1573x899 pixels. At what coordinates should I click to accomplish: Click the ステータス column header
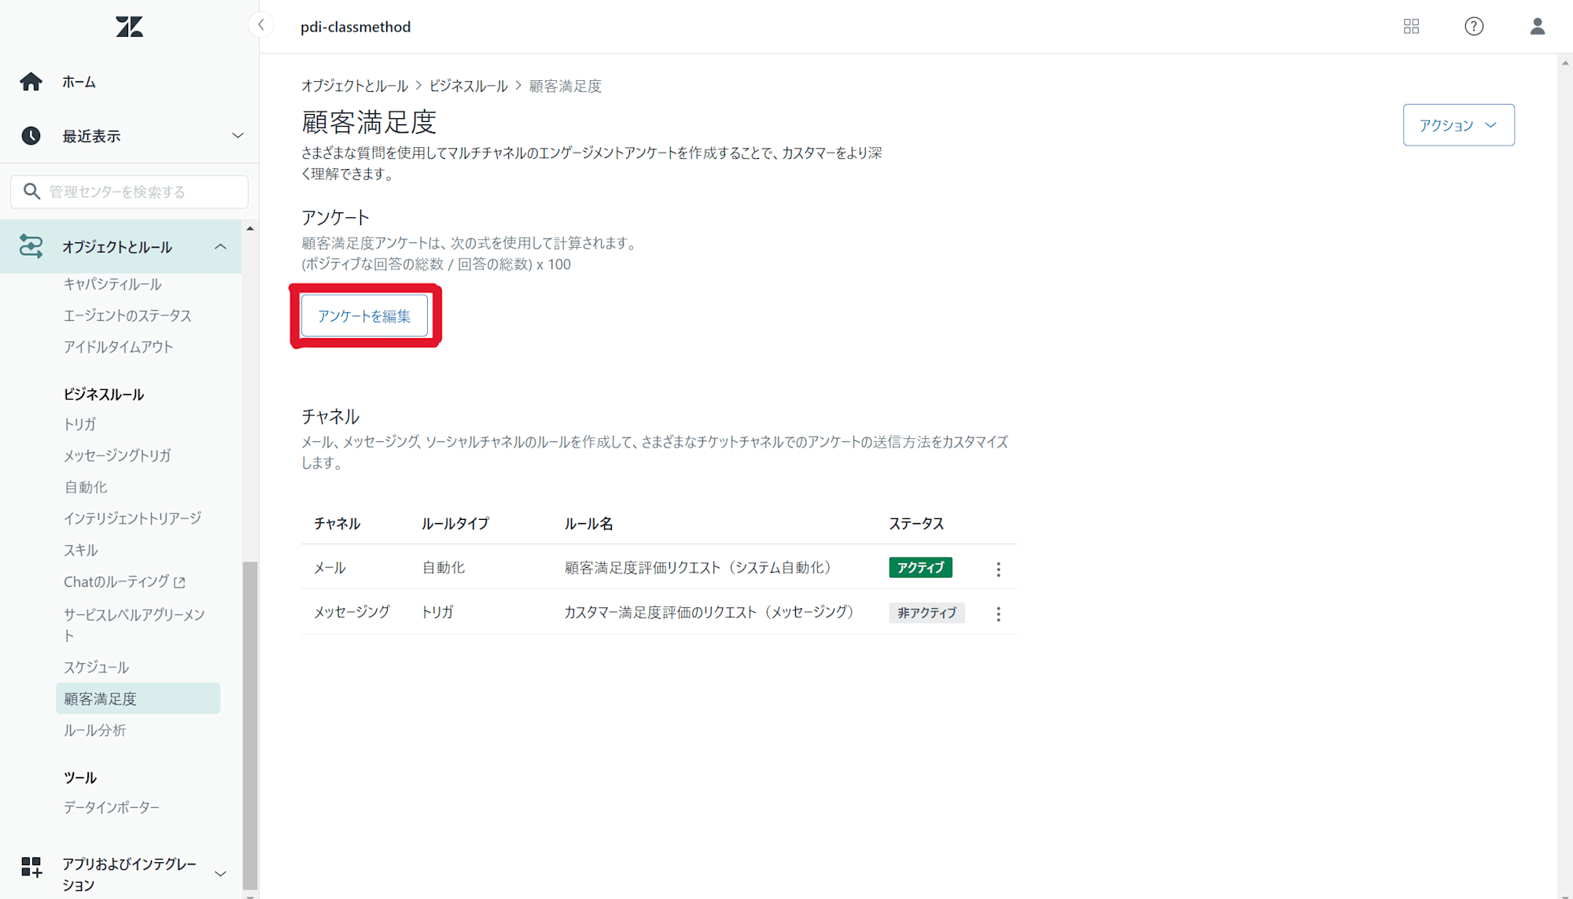[x=916, y=523]
